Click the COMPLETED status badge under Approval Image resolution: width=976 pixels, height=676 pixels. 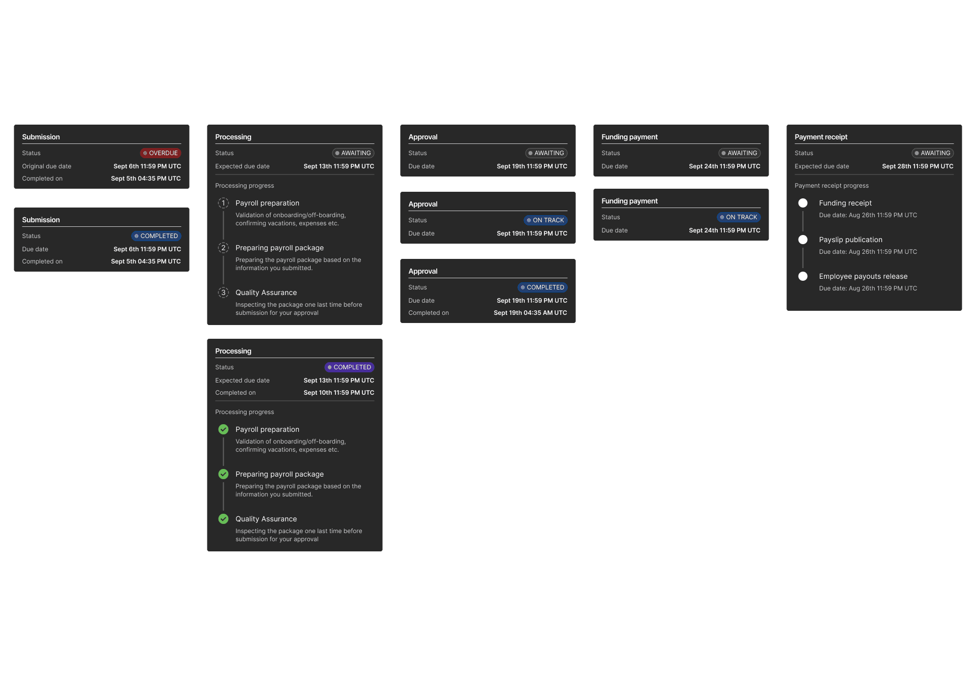coord(542,287)
